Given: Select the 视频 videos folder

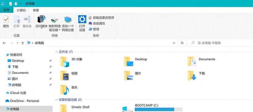Looking at the screenshot, I should point(69,76).
